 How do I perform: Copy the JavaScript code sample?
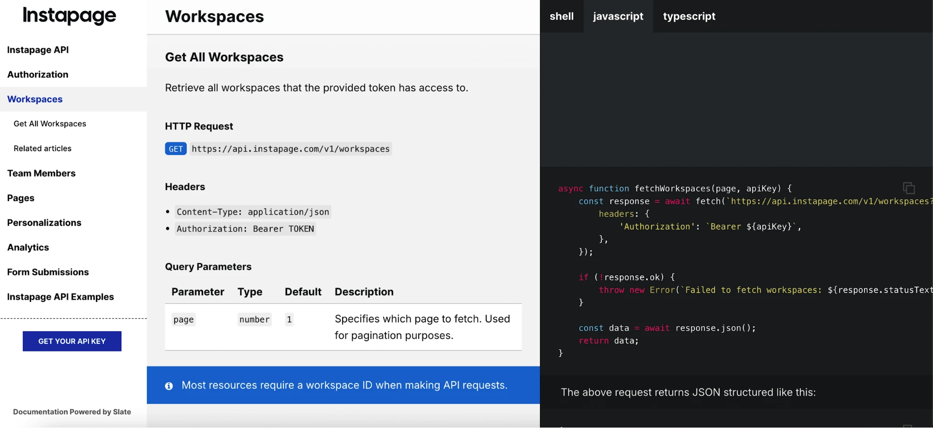(x=909, y=188)
